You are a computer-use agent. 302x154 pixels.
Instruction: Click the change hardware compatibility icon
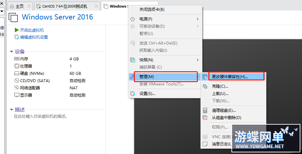[x=205, y=77]
